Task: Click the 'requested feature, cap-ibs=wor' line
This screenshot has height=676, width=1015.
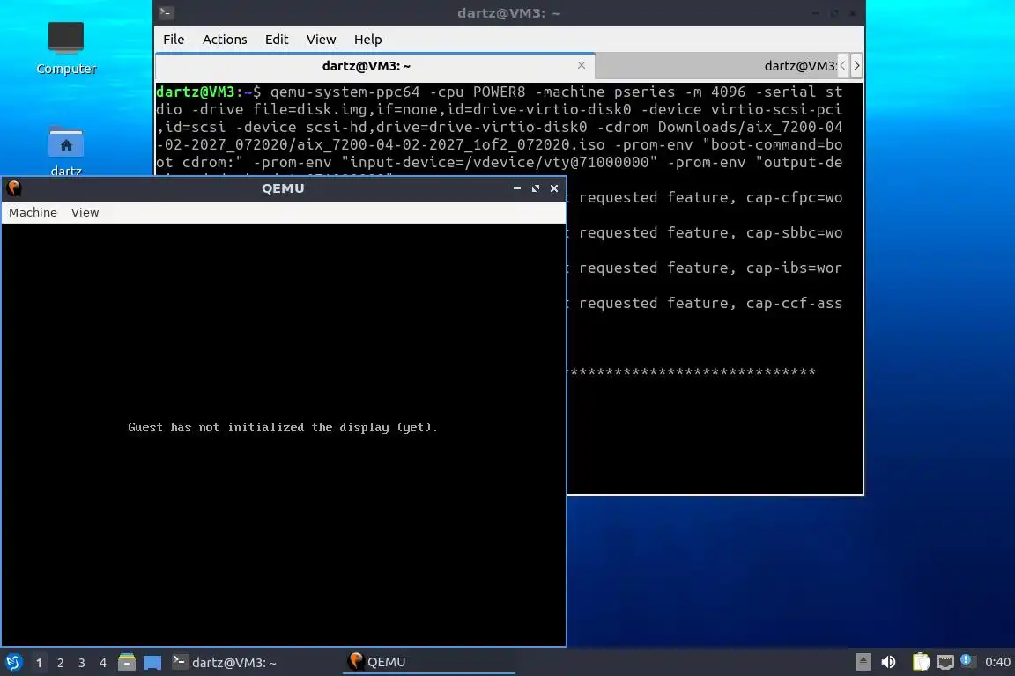Action: click(711, 268)
